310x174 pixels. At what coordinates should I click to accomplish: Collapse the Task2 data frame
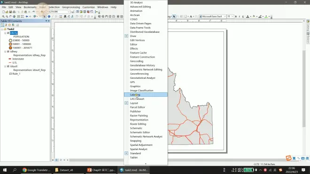(2, 29)
